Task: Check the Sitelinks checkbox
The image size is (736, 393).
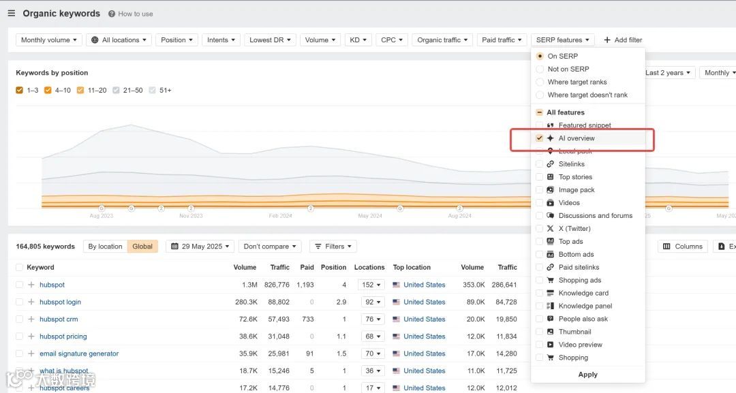Action: pos(539,164)
